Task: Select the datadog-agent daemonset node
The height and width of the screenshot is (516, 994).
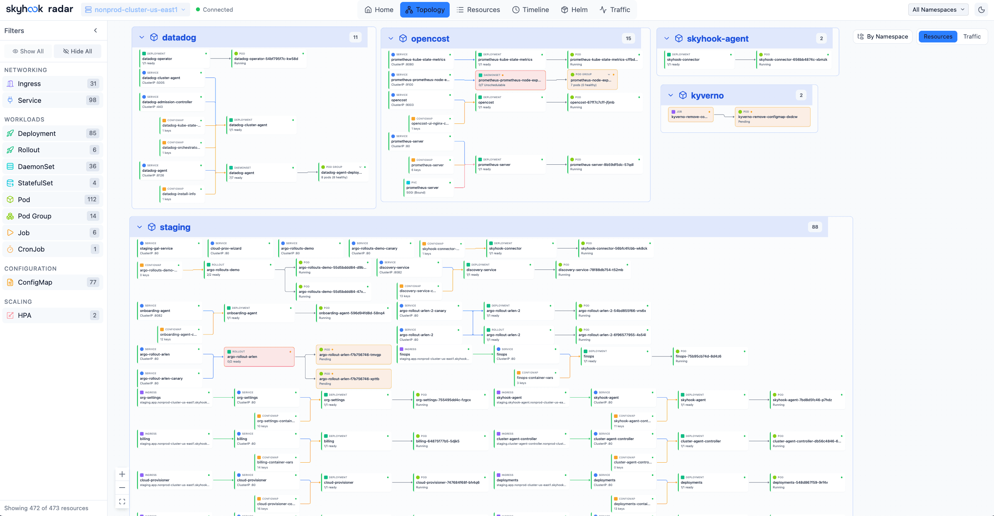Action: (261, 173)
